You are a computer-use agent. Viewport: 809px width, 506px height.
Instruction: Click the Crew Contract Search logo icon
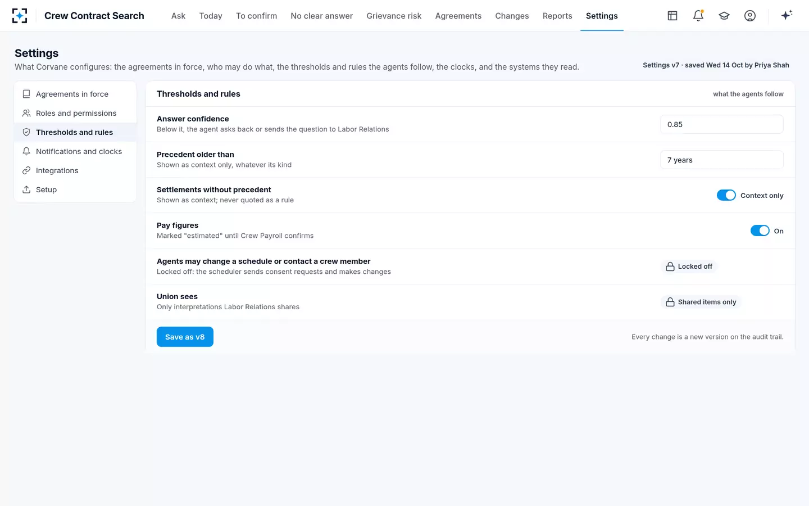tap(20, 16)
